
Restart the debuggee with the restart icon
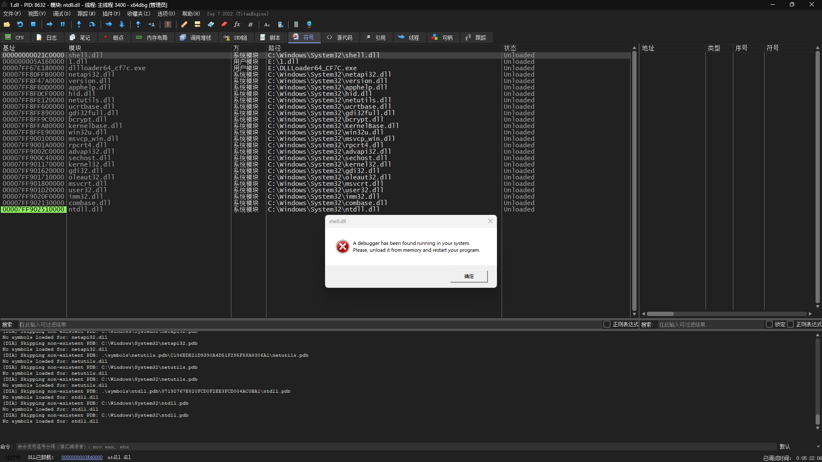pos(20,24)
